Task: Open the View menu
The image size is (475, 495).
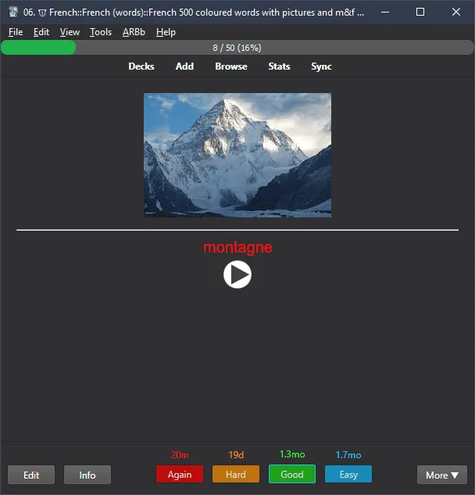Action: pyautogui.click(x=70, y=32)
